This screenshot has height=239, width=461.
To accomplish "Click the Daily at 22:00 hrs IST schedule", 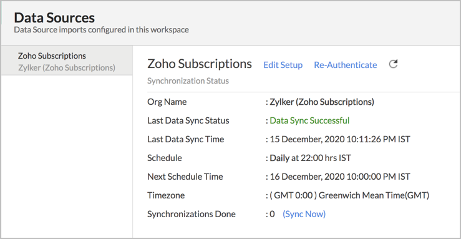I will (x=311, y=158).
